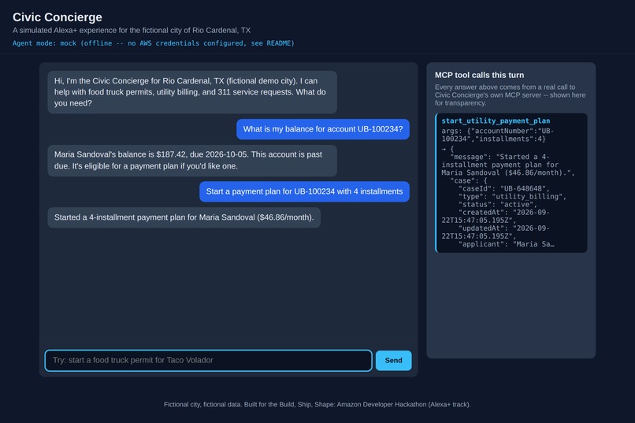Viewport: 635px width, 423px height.
Task: Click the start_utility_payment_plan tool name
Action: 496,121
